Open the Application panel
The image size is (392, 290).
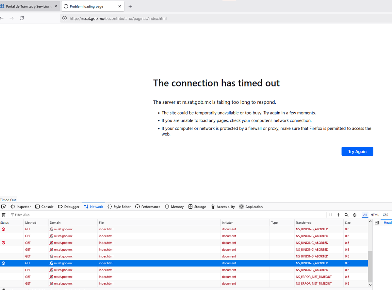251,207
